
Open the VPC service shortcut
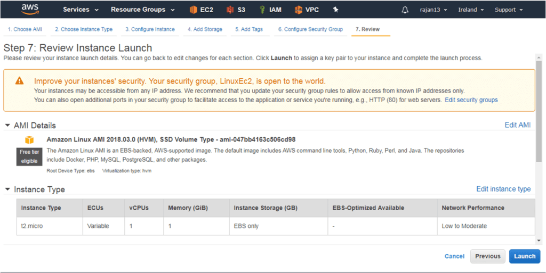coord(307,10)
